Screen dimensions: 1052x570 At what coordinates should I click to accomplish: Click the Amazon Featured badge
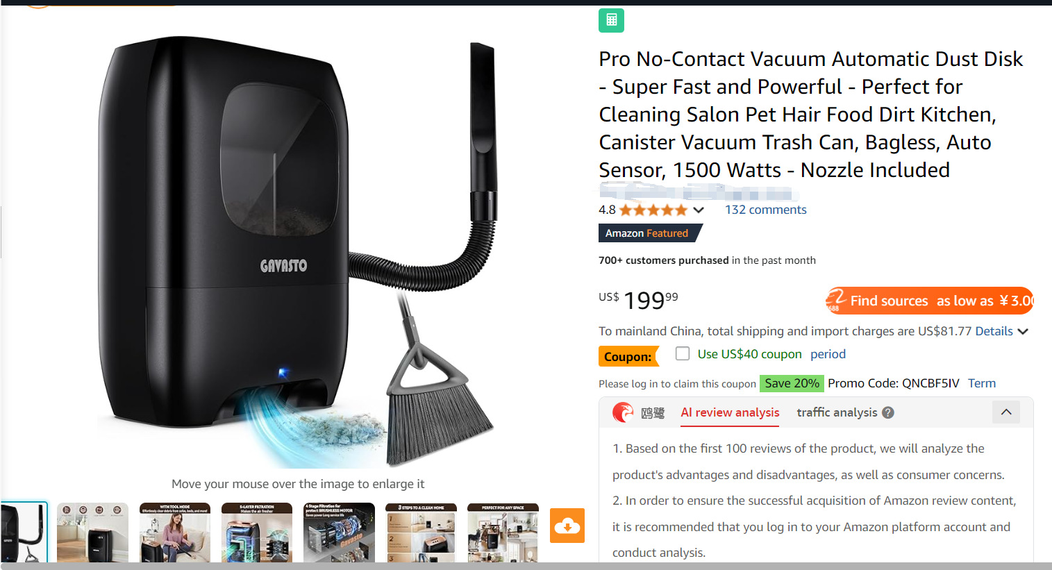(650, 233)
